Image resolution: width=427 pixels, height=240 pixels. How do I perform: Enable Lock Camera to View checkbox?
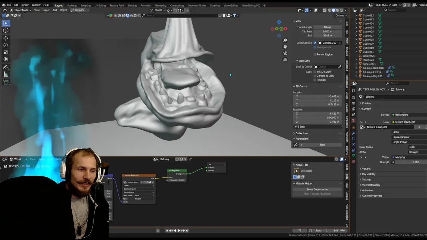pyautogui.click(x=315, y=76)
